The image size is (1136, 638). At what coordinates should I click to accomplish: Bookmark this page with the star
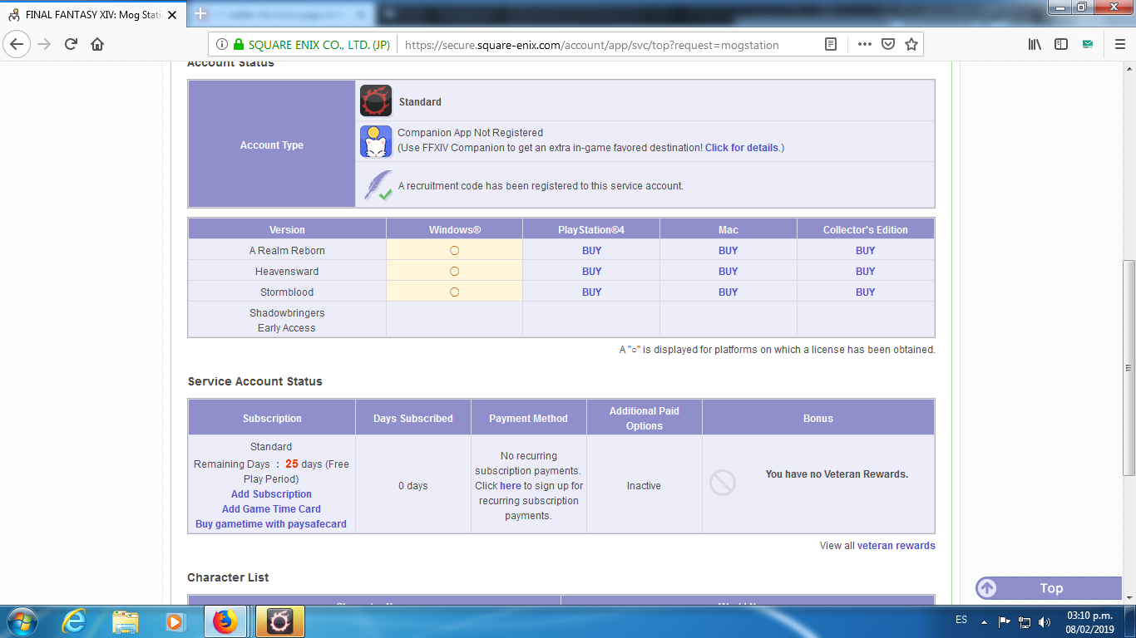click(911, 44)
